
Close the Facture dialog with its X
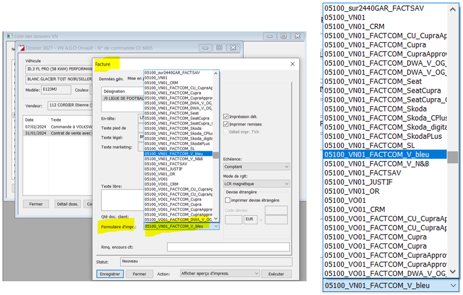pos(292,64)
